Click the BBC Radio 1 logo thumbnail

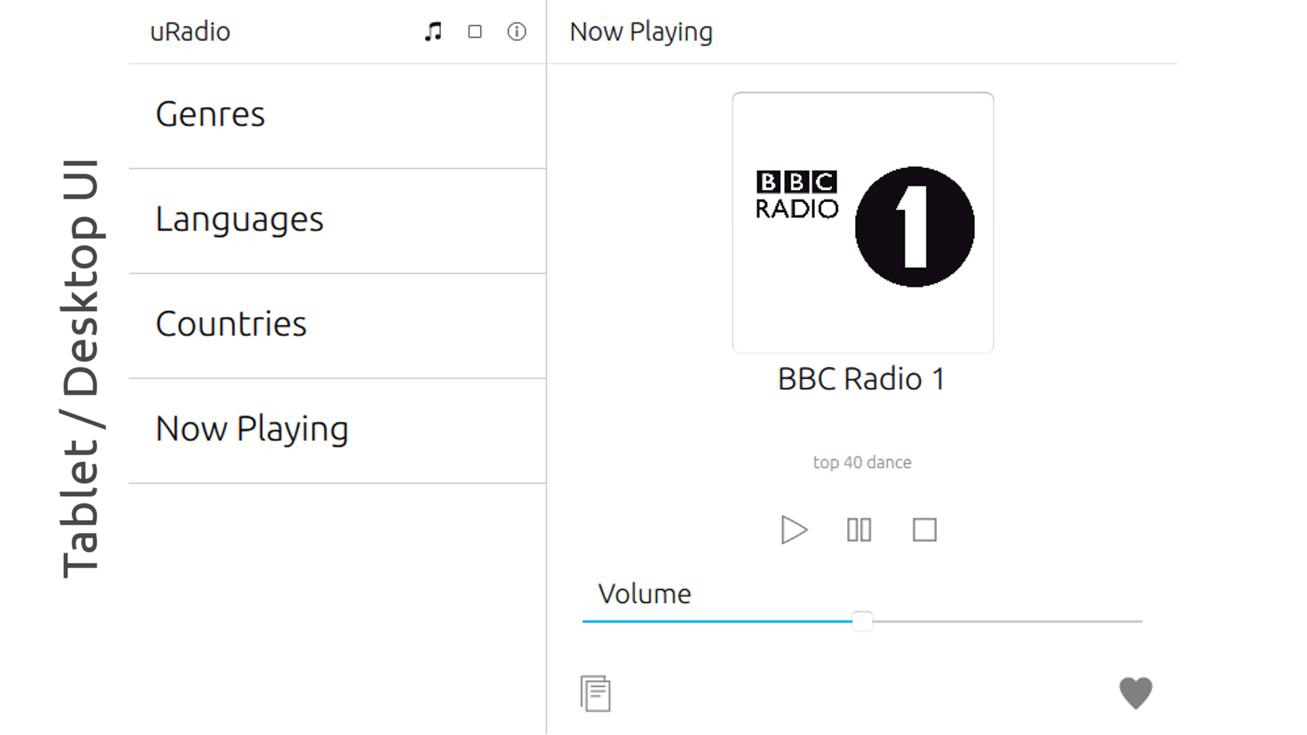(862, 223)
